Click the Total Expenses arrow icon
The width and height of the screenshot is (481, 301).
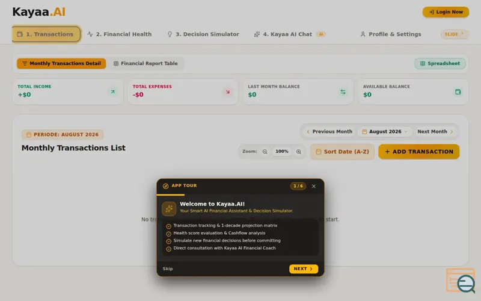tap(228, 92)
